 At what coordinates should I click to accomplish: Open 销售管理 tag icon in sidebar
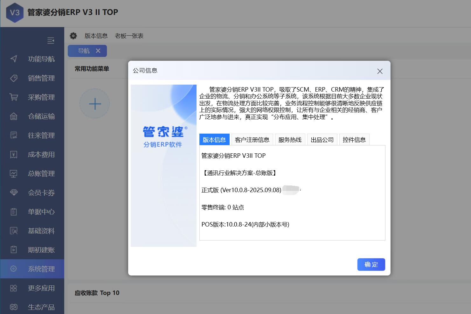click(x=14, y=78)
